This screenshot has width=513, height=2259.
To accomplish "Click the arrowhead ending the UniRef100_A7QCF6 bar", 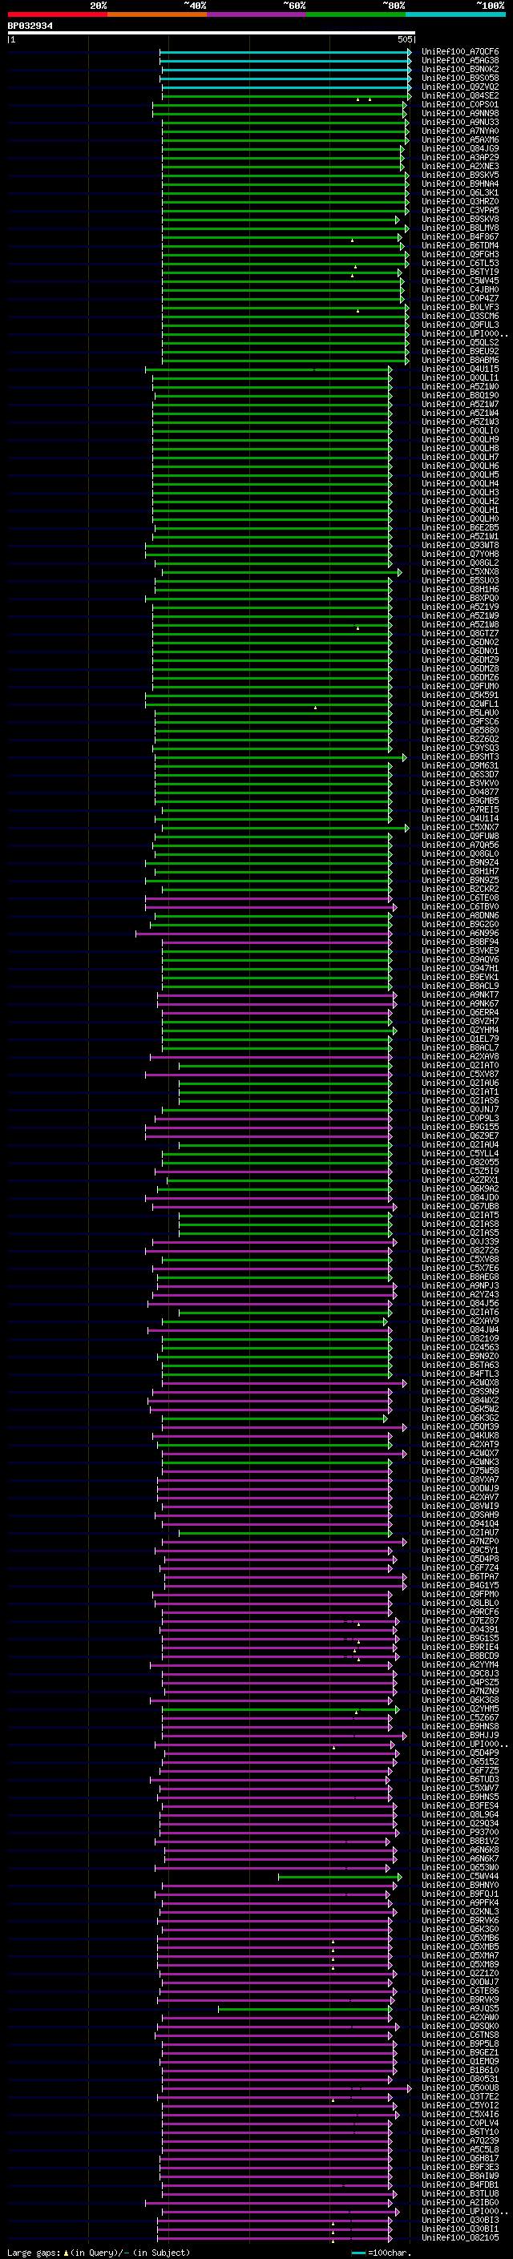I will 409,52.
